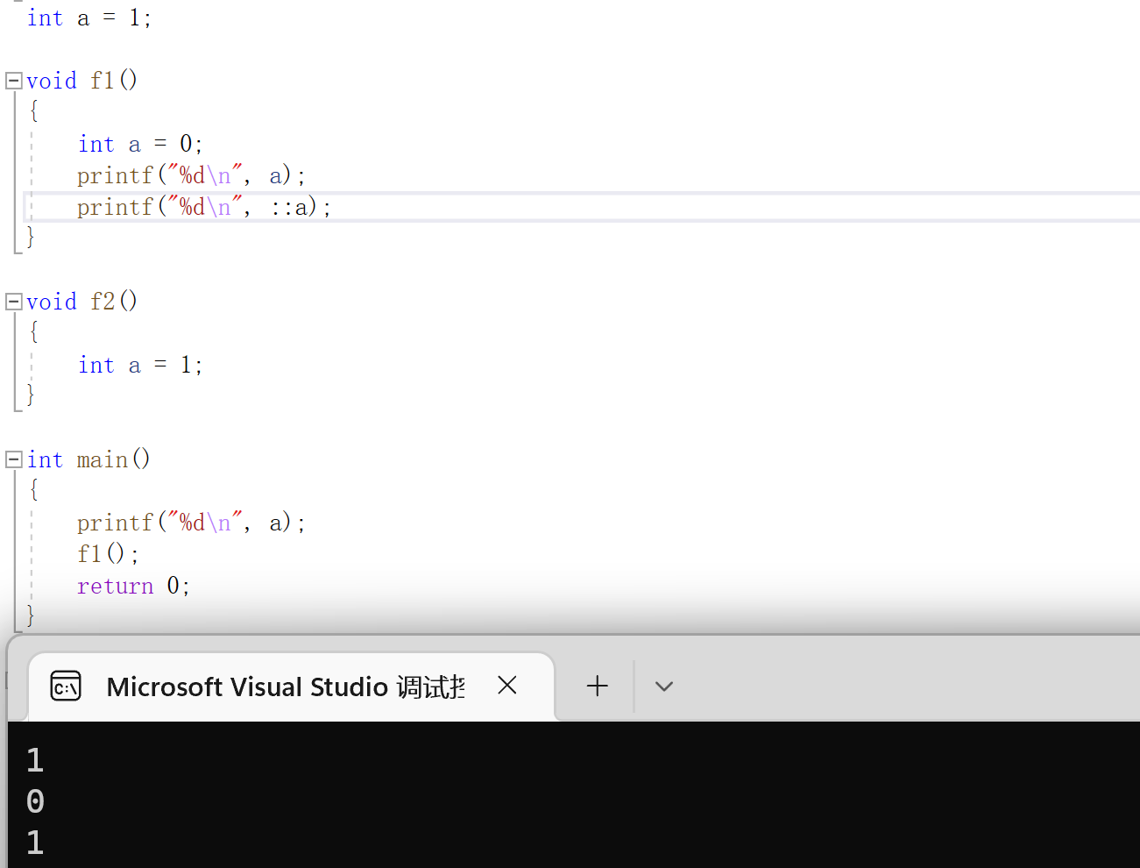This screenshot has width=1140, height=868.
Task: Click the console output line '0'
Action: pyautogui.click(x=35, y=800)
